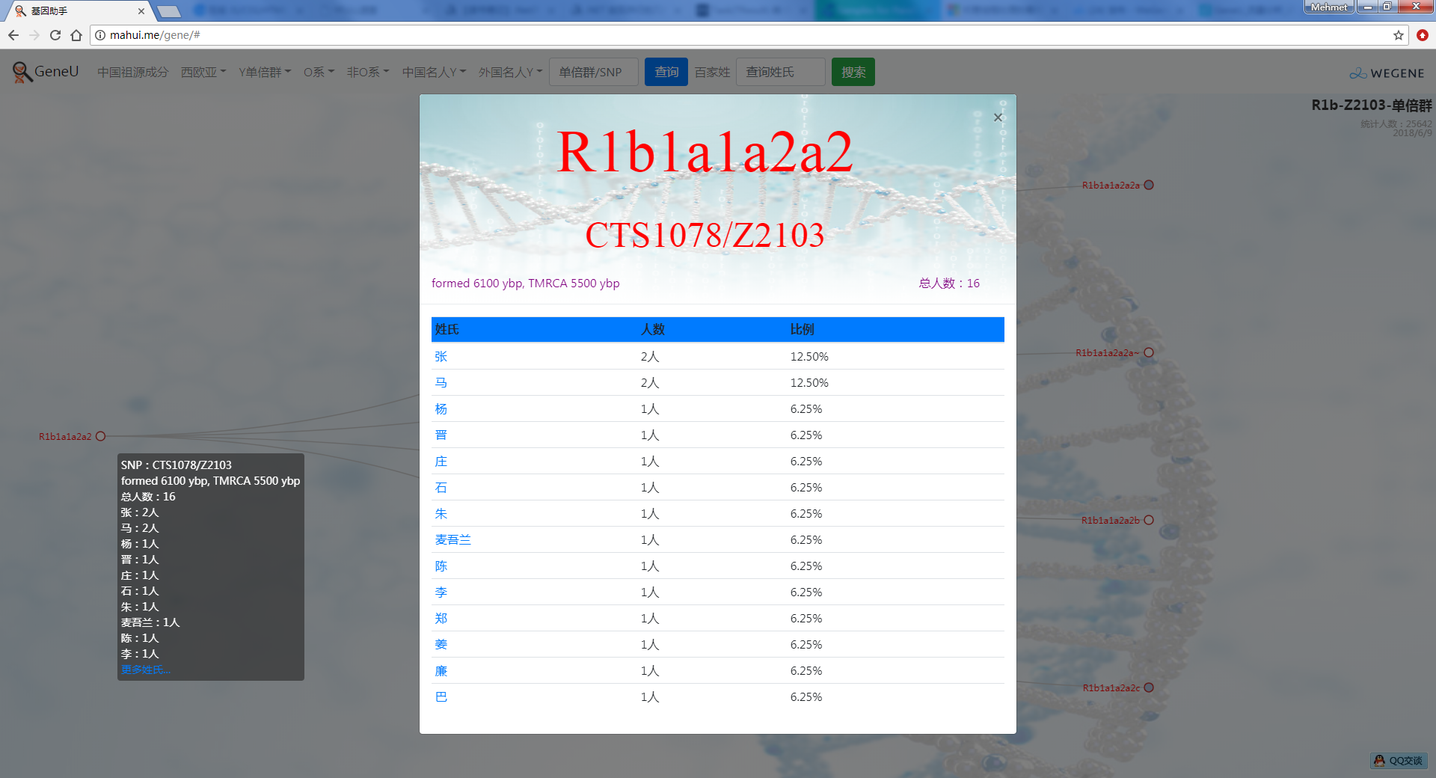This screenshot has height=778, width=1436.
Task: Open the 麦吾兰 surname link
Action: [x=452, y=540]
